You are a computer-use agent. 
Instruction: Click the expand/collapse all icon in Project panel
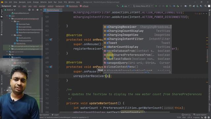tap(33, 10)
